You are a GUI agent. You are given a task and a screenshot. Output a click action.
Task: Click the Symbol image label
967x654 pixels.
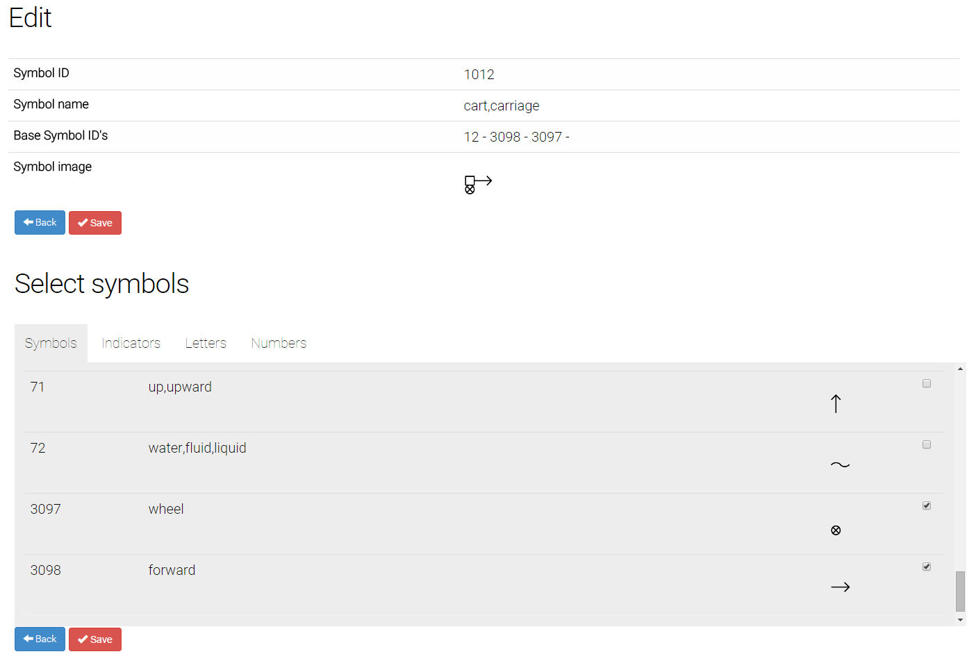pyautogui.click(x=53, y=167)
